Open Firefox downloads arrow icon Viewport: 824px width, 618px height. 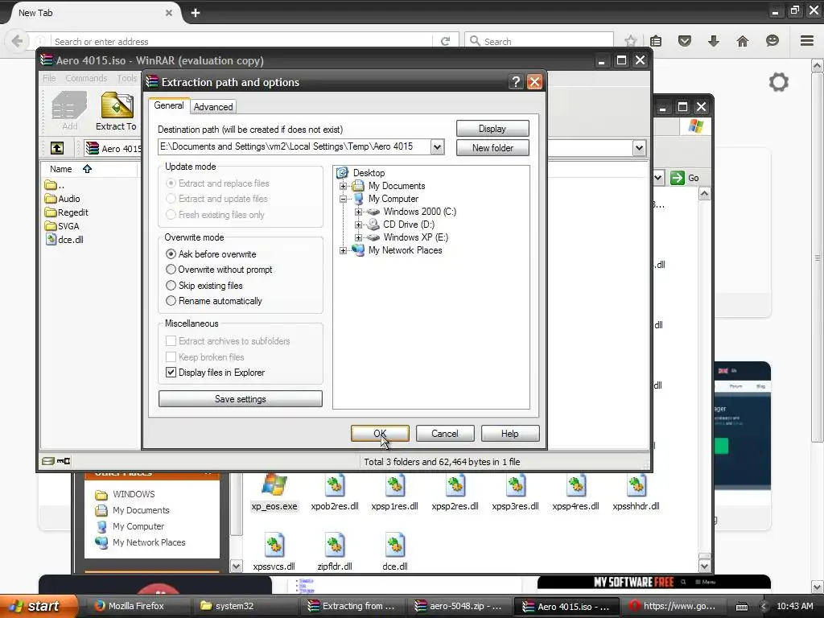pyautogui.click(x=713, y=41)
